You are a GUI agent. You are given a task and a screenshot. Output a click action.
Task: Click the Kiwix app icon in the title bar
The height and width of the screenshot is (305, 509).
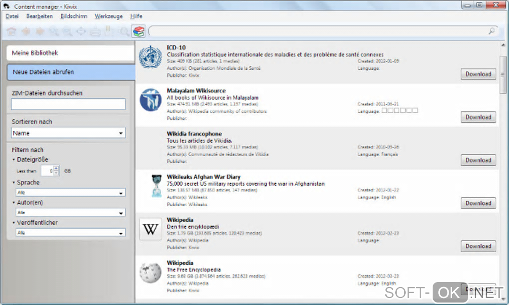click(6, 6)
